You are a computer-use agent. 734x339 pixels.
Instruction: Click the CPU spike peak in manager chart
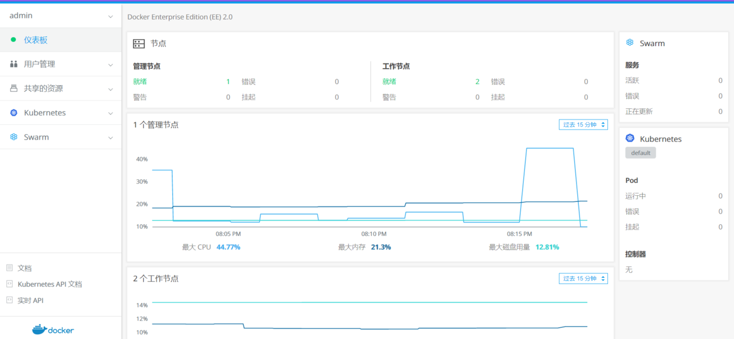point(550,148)
